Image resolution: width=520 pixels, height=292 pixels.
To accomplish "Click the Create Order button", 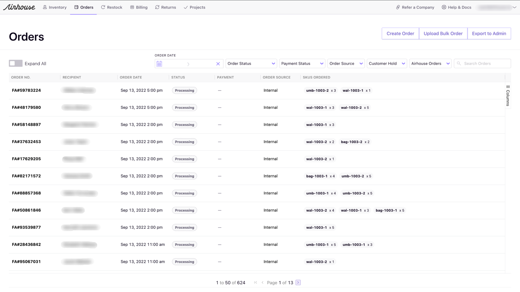I will click(400, 33).
